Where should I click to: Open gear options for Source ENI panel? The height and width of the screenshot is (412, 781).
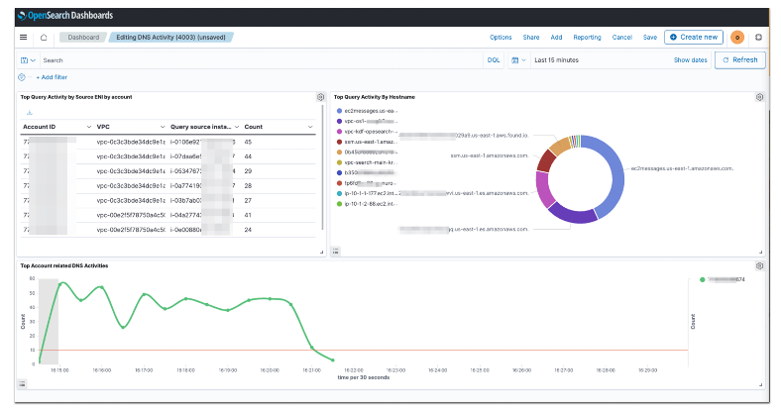point(320,97)
